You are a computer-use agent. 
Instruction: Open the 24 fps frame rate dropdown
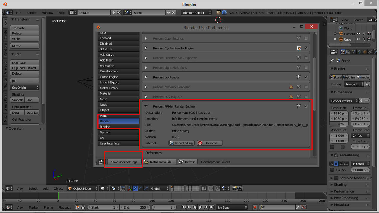click(360, 135)
